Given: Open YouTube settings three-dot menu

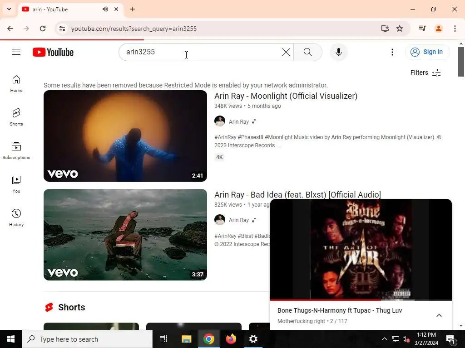Looking at the screenshot, I should pos(392,52).
